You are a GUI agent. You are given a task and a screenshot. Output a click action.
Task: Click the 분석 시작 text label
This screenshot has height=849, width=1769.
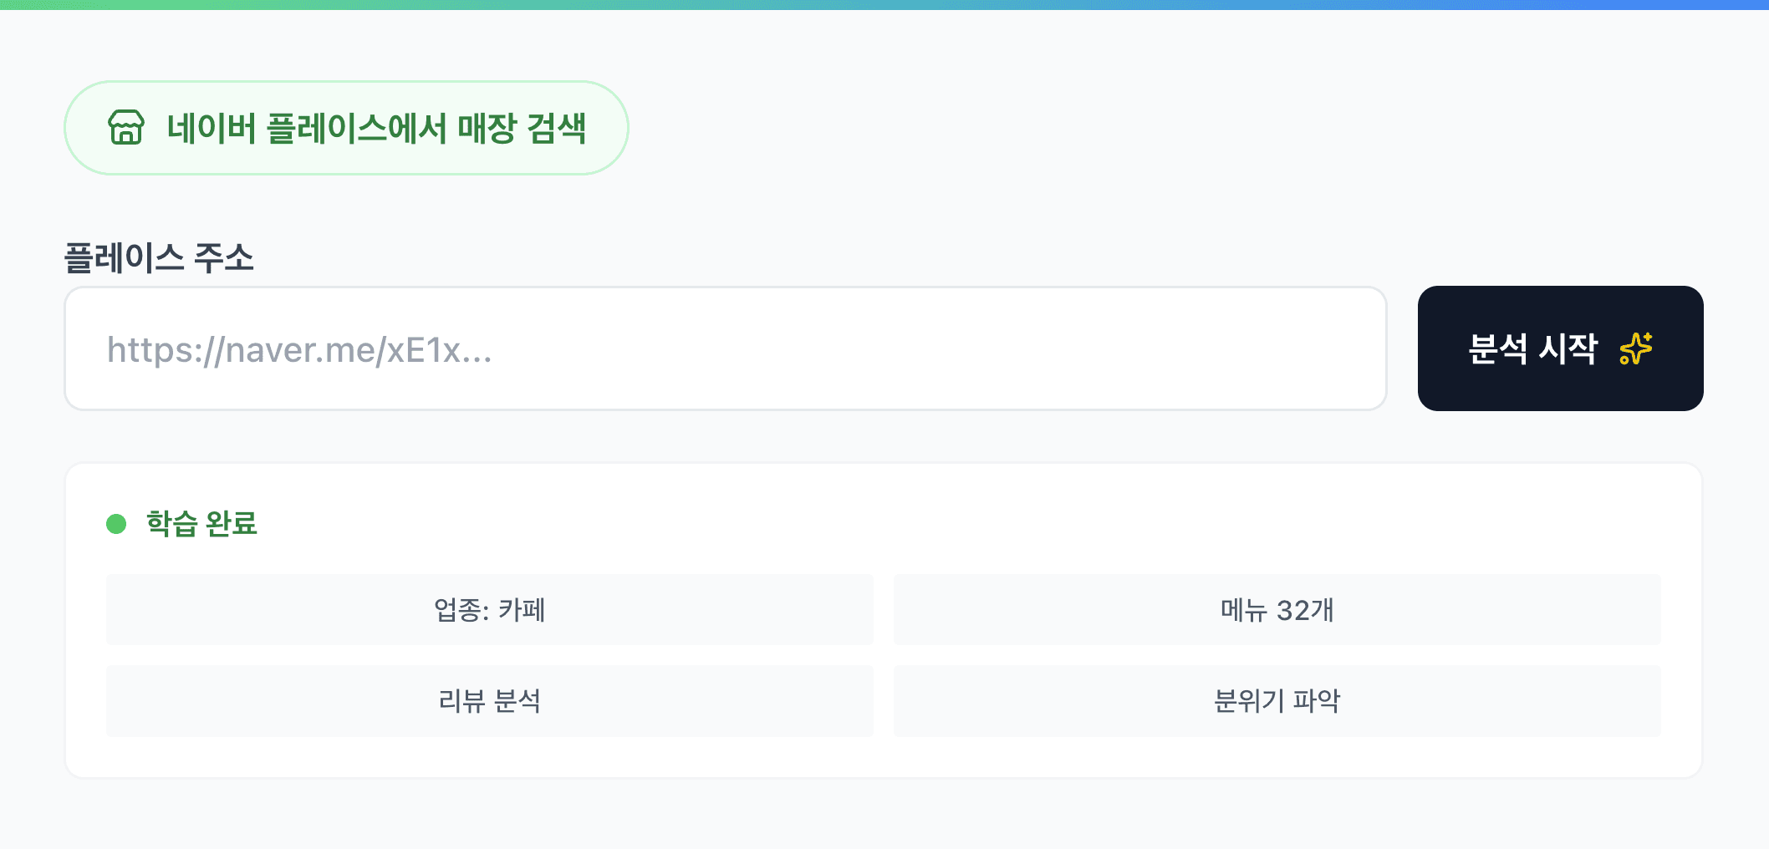(x=1533, y=348)
